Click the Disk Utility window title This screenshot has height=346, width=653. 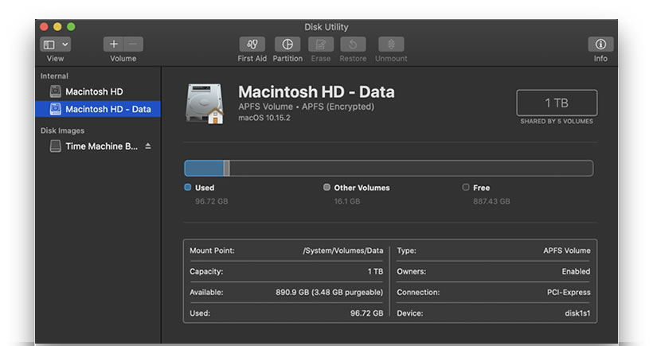(326, 27)
